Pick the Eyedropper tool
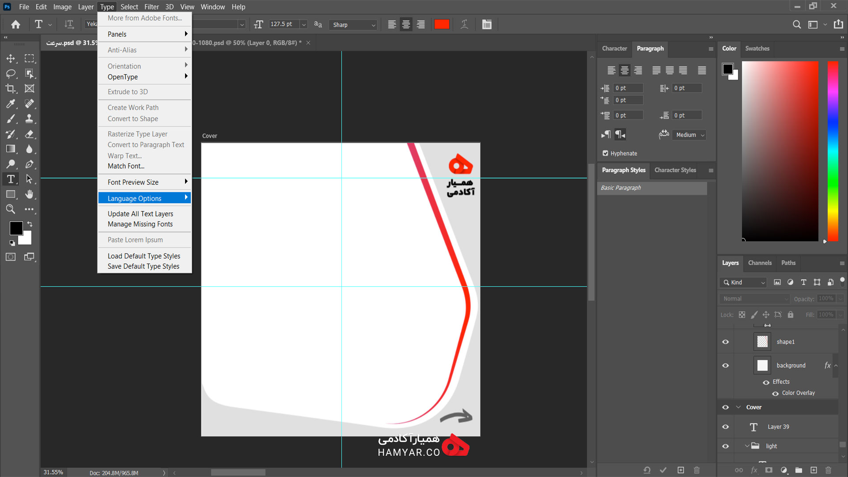The height and width of the screenshot is (477, 848). click(11, 103)
